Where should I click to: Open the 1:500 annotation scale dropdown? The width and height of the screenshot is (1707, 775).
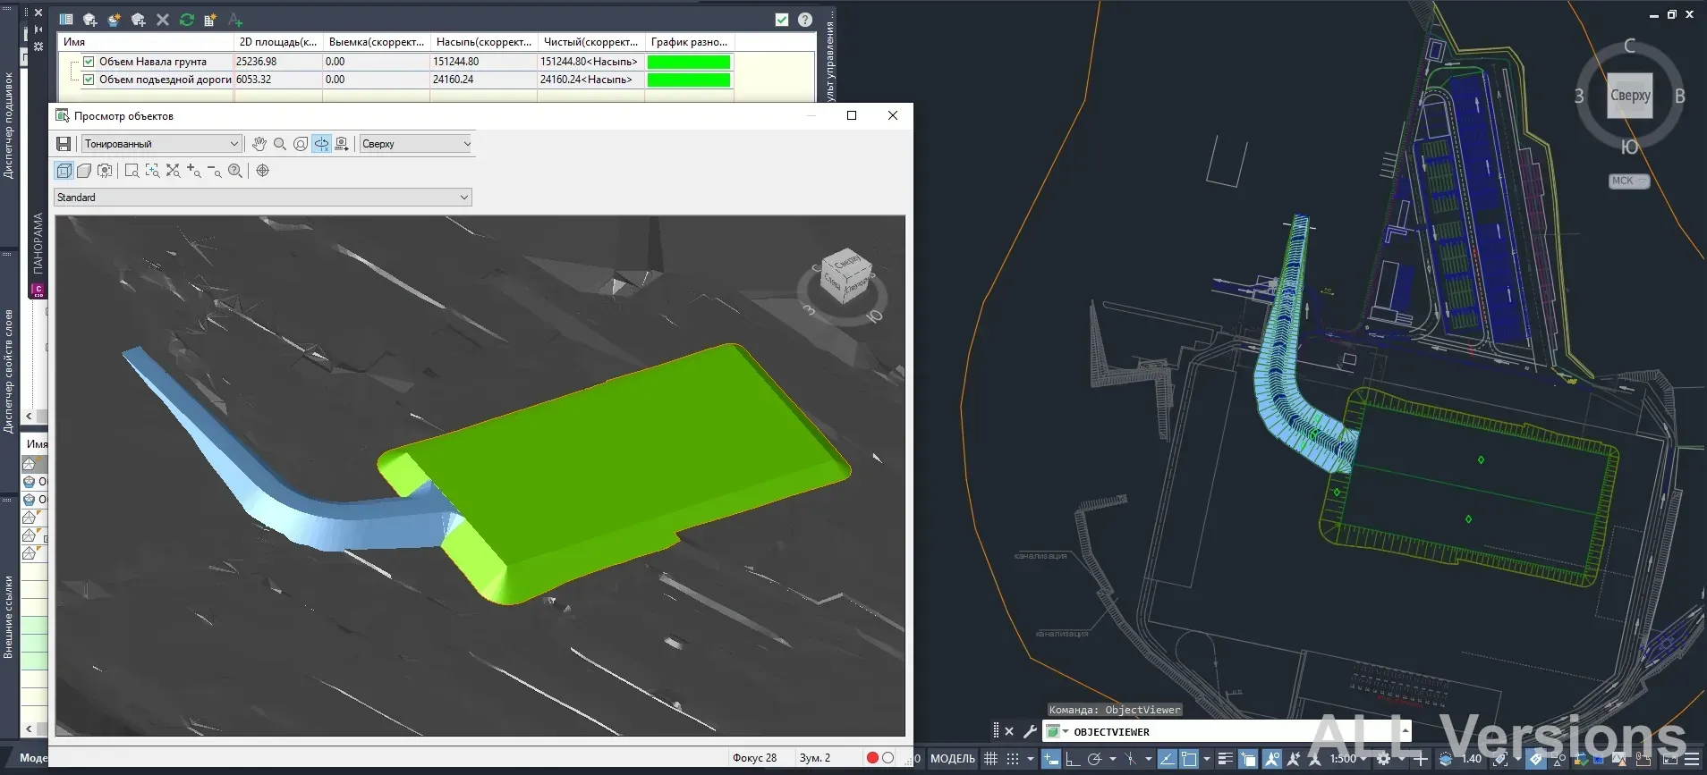1348,759
